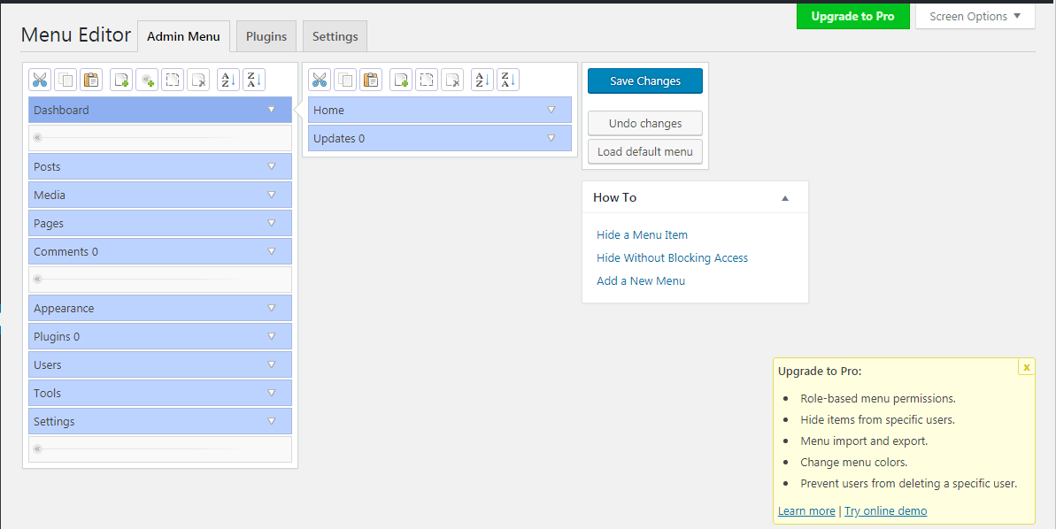This screenshot has width=1056, height=529.
Task: Expand the Tools menu item properties
Action: click(272, 393)
